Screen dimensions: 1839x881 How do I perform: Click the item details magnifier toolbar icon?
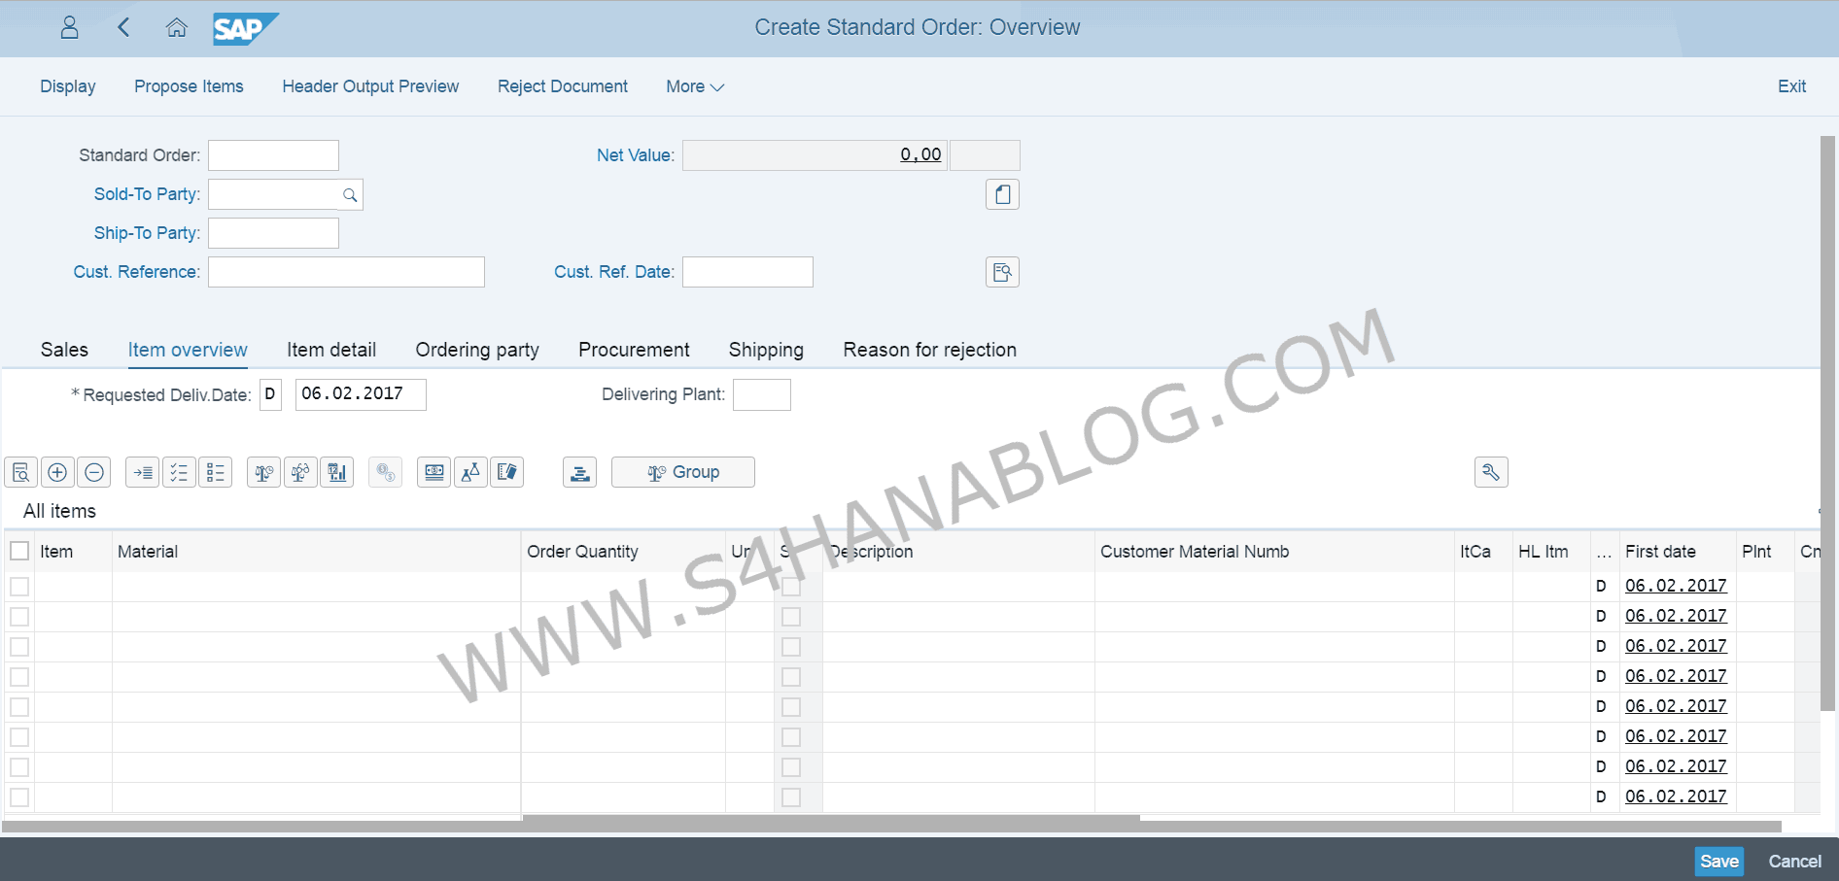coord(20,473)
